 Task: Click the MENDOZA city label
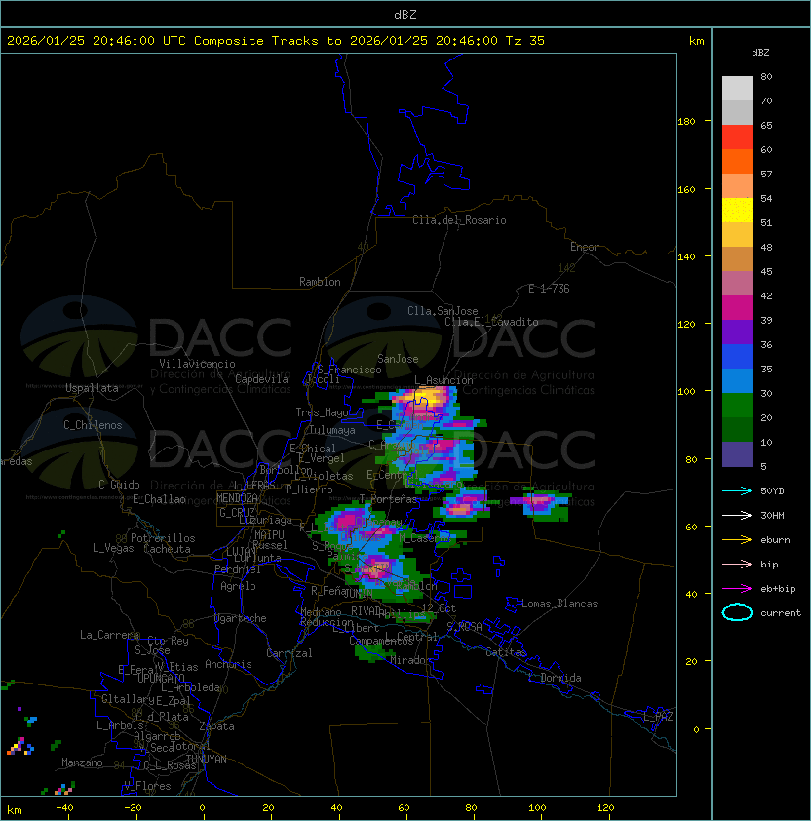point(237,498)
